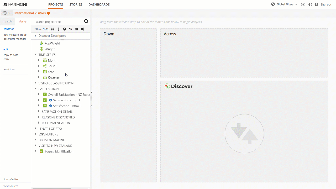
Task: Expand the Month node
Action: 39,60
